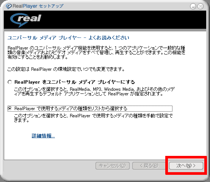Select the メディアの種類をリストから選択する radio button
Viewport: 210px width, 182px height.
click(9, 108)
